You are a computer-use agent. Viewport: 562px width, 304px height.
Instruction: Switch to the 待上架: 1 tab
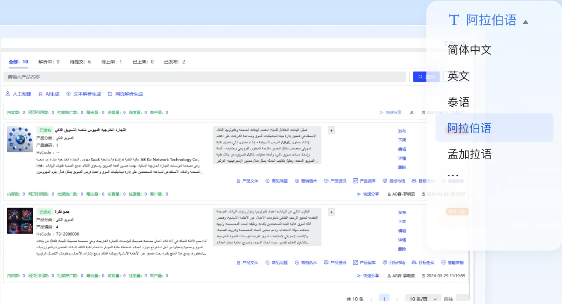111,62
